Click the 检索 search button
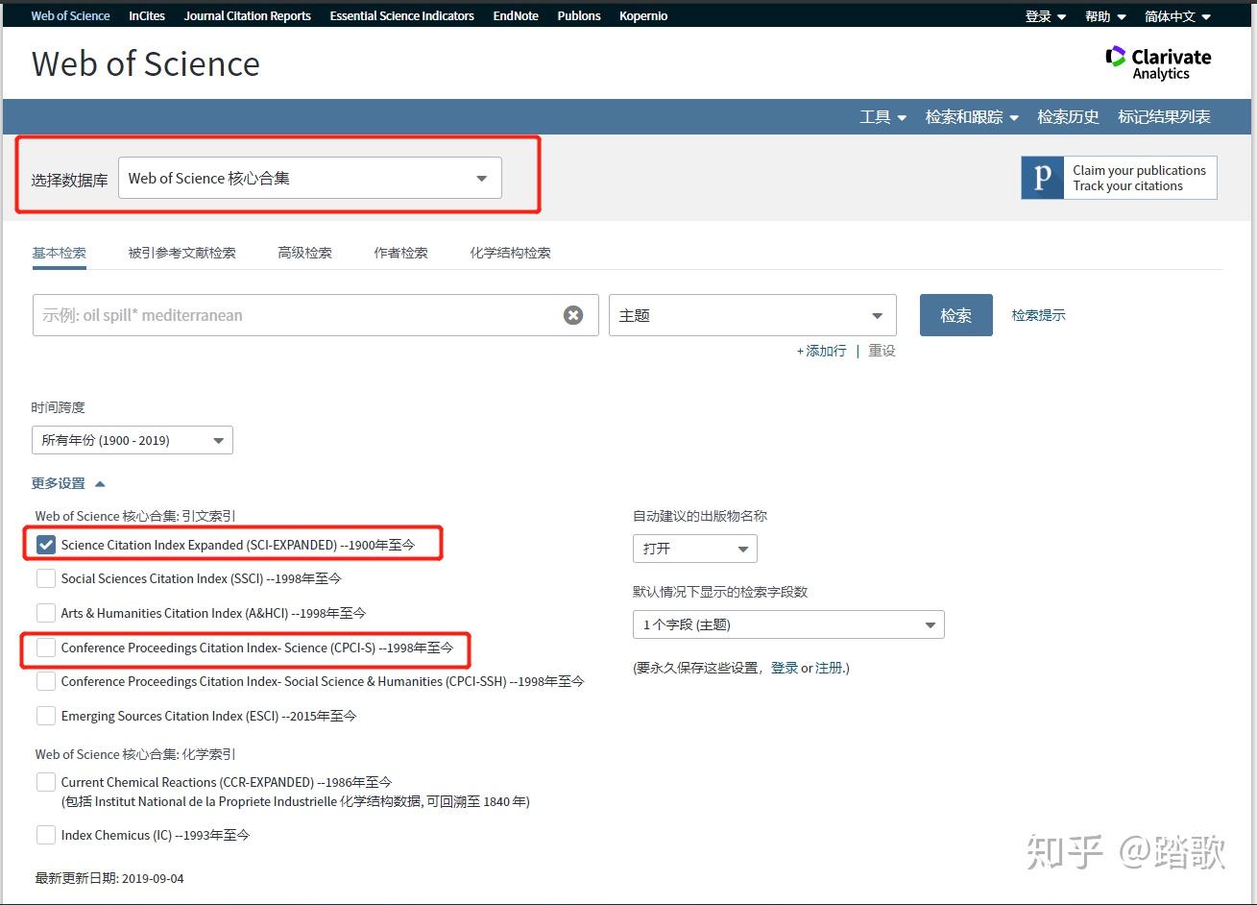This screenshot has height=905, width=1257. click(955, 314)
